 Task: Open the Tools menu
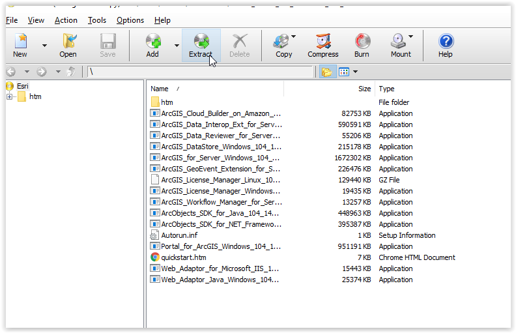pos(96,20)
